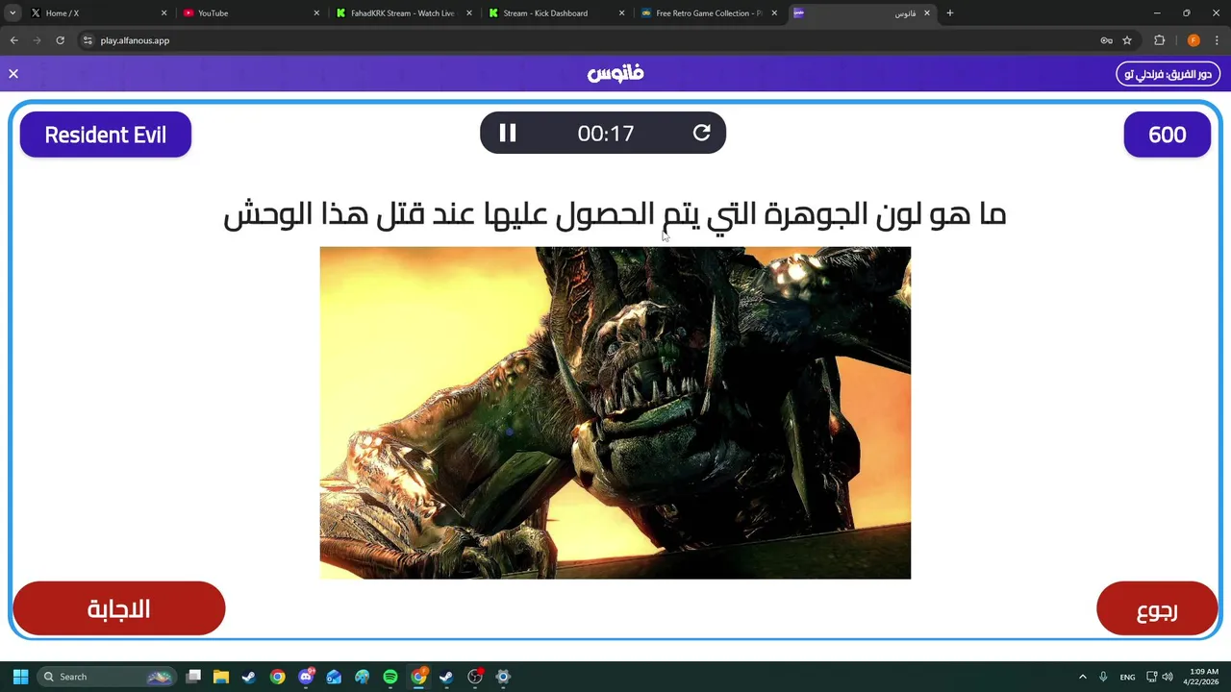Open the active Chrome profile window in the taskbar
This screenshot has width=1231, height=692.
click(x=418, y=677)
